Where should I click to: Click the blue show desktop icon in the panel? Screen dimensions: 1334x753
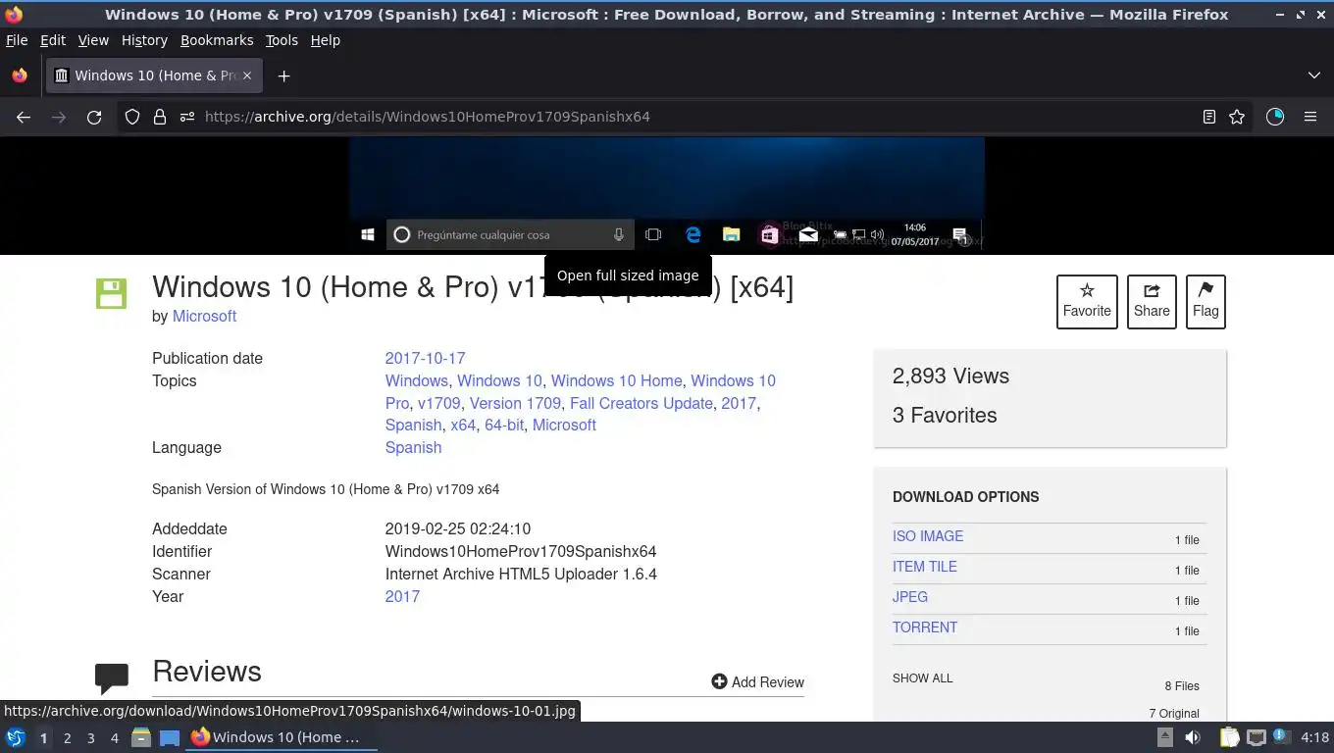pos(170,737)
